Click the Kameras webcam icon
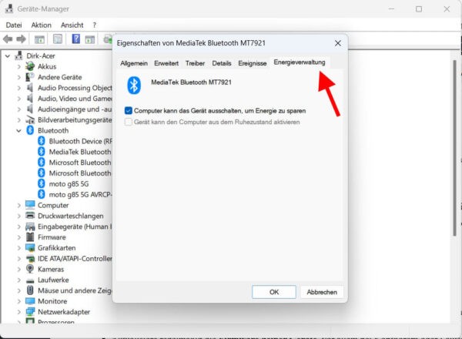The height and width of the screenshot is (339, 462). [x=30, y=269]
